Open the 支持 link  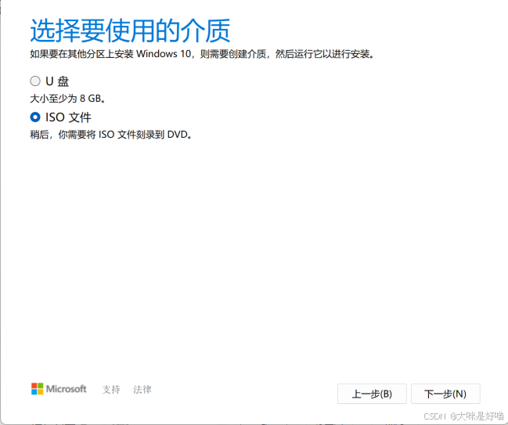[111, 389]
